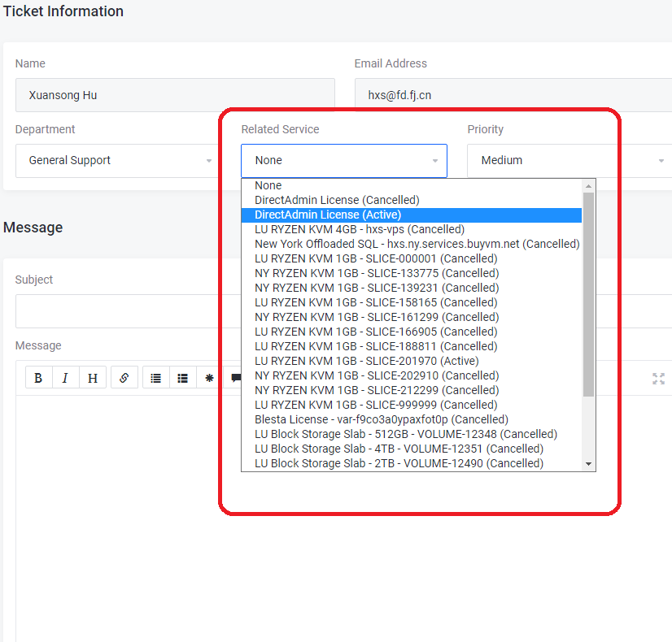The image size is (672, 642).
Task: Apply italic formatting in message editor
Action: pyautogui.click(x=65, y=378)
